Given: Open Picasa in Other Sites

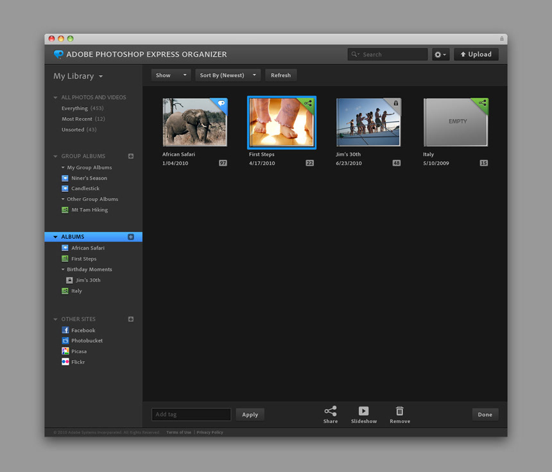Looking at the screenshot, I should point(74,351).
